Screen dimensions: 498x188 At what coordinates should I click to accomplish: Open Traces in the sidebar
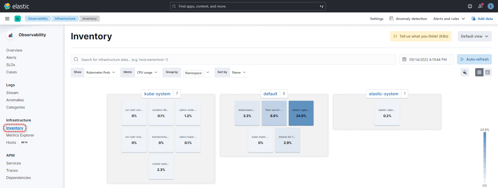coord(12,170)
